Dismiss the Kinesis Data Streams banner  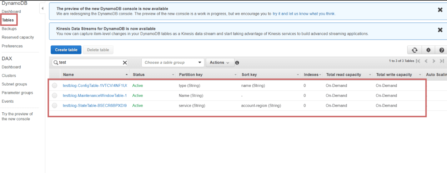pos(440,30)
